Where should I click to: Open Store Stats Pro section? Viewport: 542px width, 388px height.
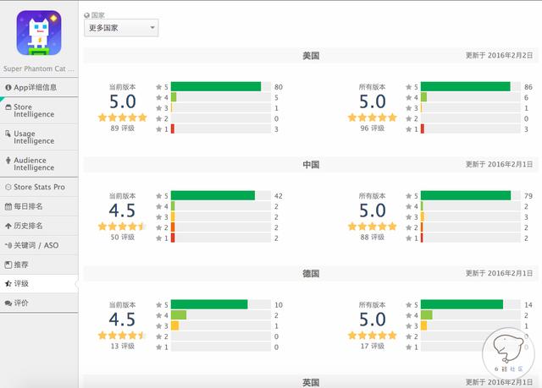[x=39, y=187]
